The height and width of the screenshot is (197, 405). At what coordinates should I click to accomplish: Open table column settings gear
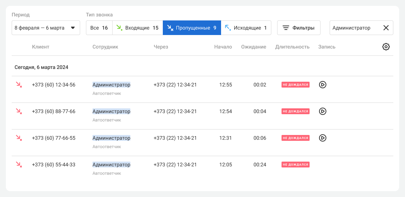click(386, 47)
